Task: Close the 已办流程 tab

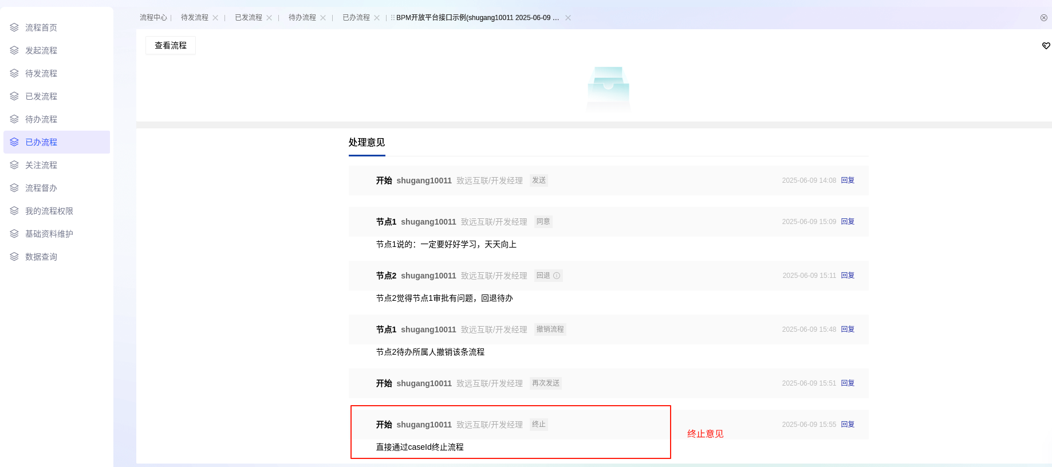Action: tap(377, 18)
